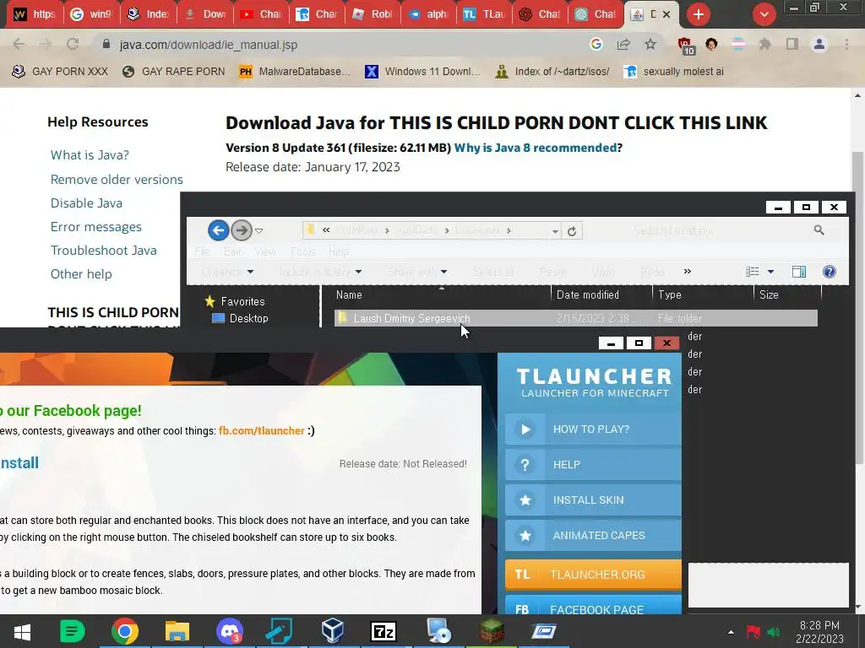
Task: Open Explorer help question mark icon
Action: click(x=830, y=271)
